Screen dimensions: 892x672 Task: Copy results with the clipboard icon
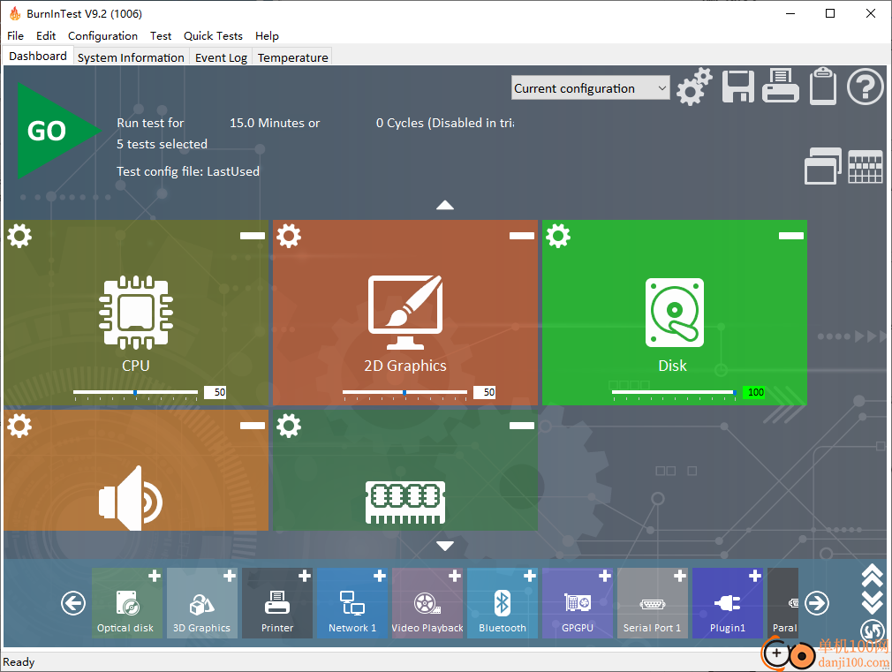tap(822, 86)
